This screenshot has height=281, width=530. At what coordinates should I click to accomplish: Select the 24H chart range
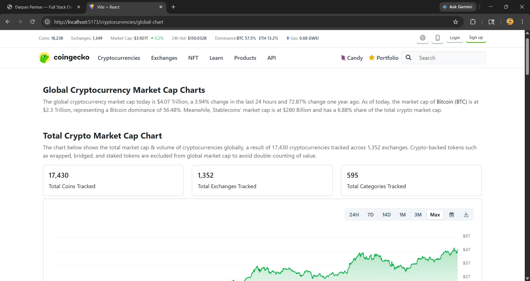(x=354, y=215)
